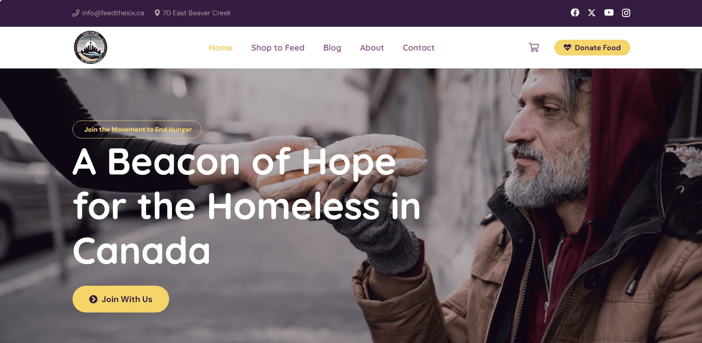Viewport: 702px width, 343px height.
Task: Click the Feed The Six round logo
Action: pos(91,47)
